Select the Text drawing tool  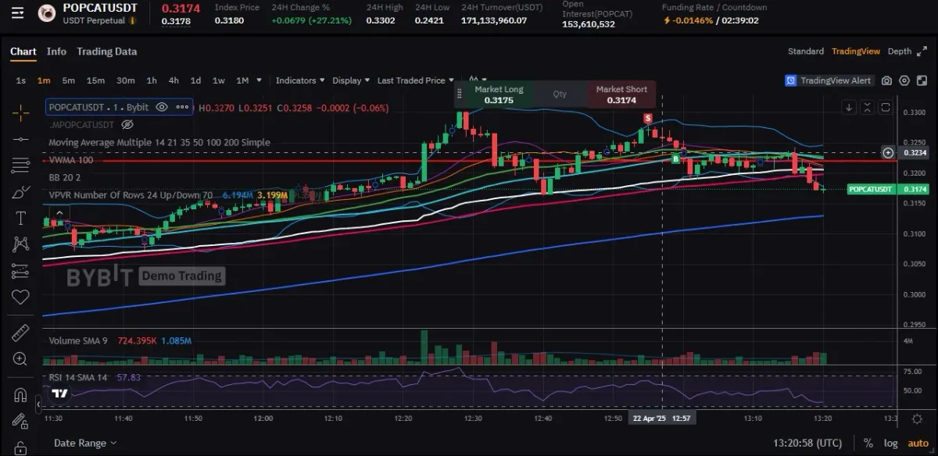tap(20, 218)
